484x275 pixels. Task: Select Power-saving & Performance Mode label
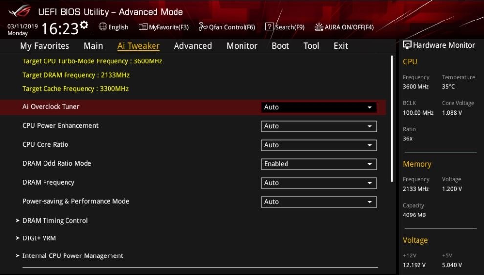(76, 201)
